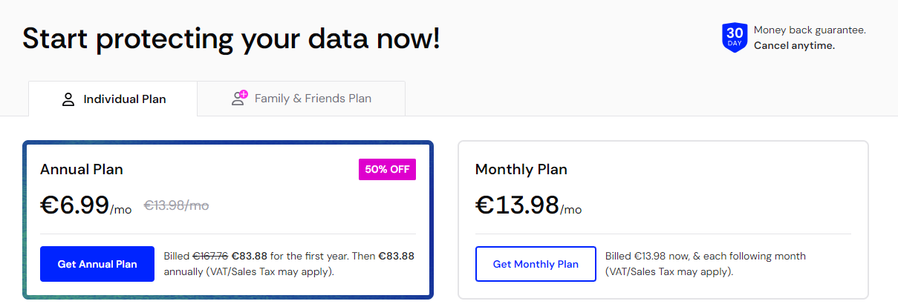Click the struck-through €167.76 billing amount
Viewport: 898px width, 304px height.
coord(210,257)
